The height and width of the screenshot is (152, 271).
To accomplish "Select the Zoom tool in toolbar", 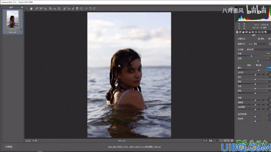I will click(x=27, y=8).
